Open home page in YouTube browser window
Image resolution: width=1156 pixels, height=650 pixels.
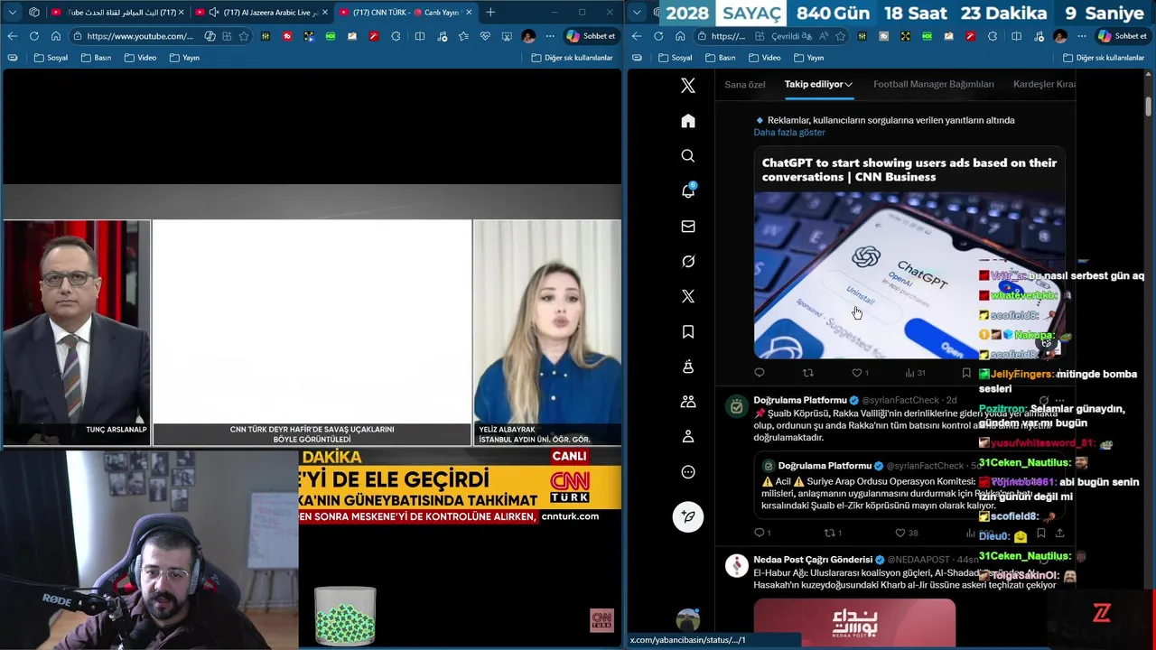click(x=55, y=36)
